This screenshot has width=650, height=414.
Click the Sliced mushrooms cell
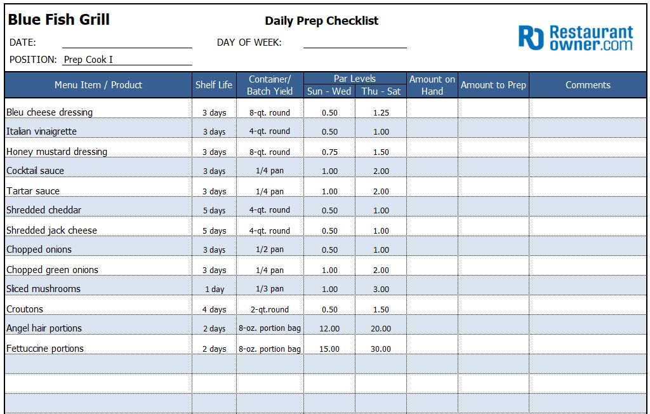click(x=98, y=286)
